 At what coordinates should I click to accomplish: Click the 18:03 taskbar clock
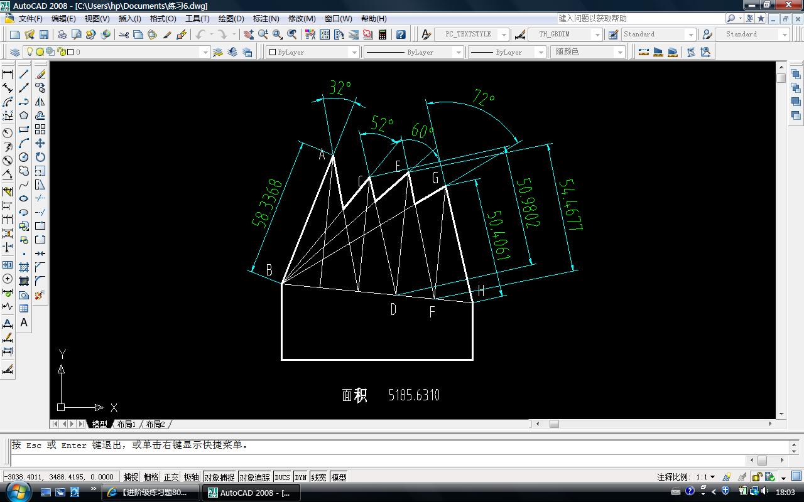785,493
